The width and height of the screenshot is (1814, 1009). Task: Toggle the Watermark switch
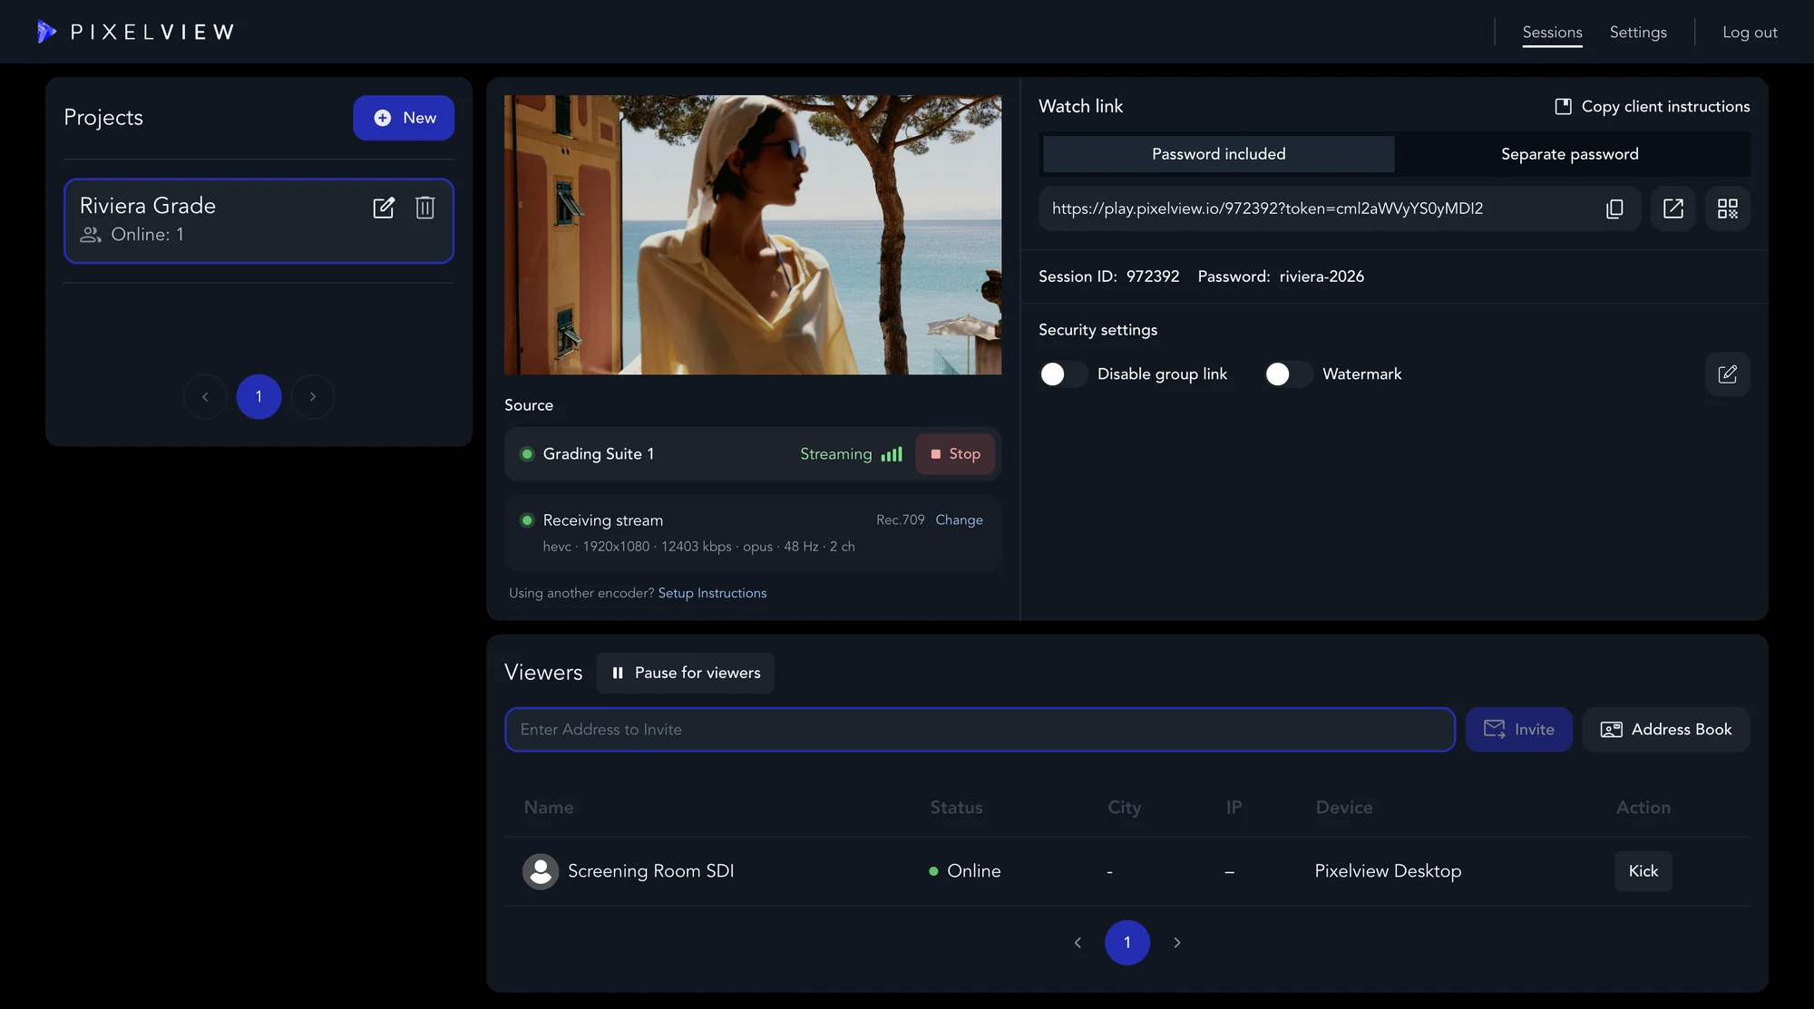pos(1288,374)
